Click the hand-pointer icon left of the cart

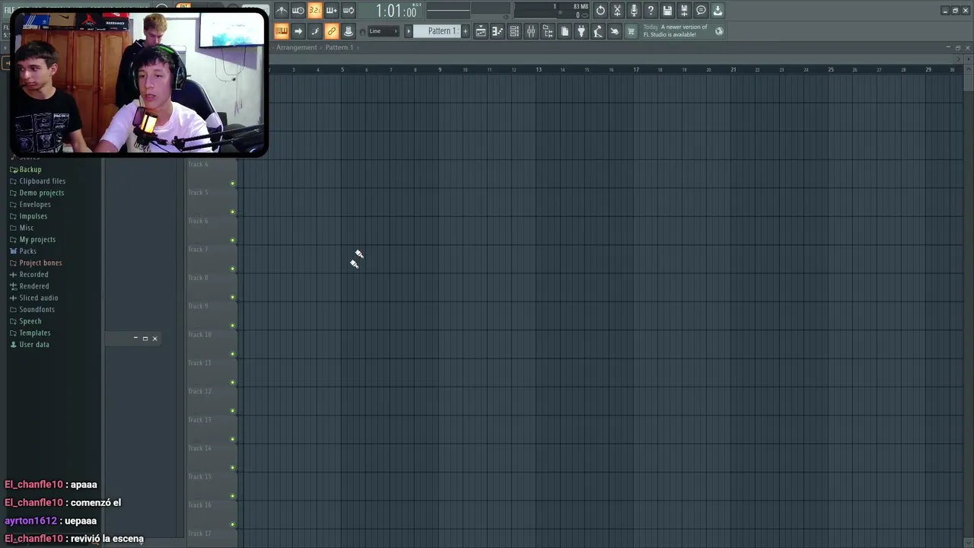[615, 31]
